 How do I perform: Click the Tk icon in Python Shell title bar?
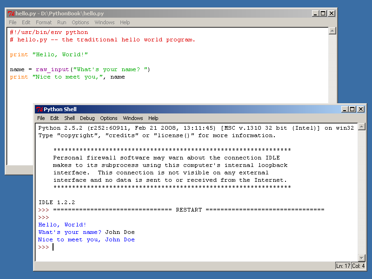40,109
